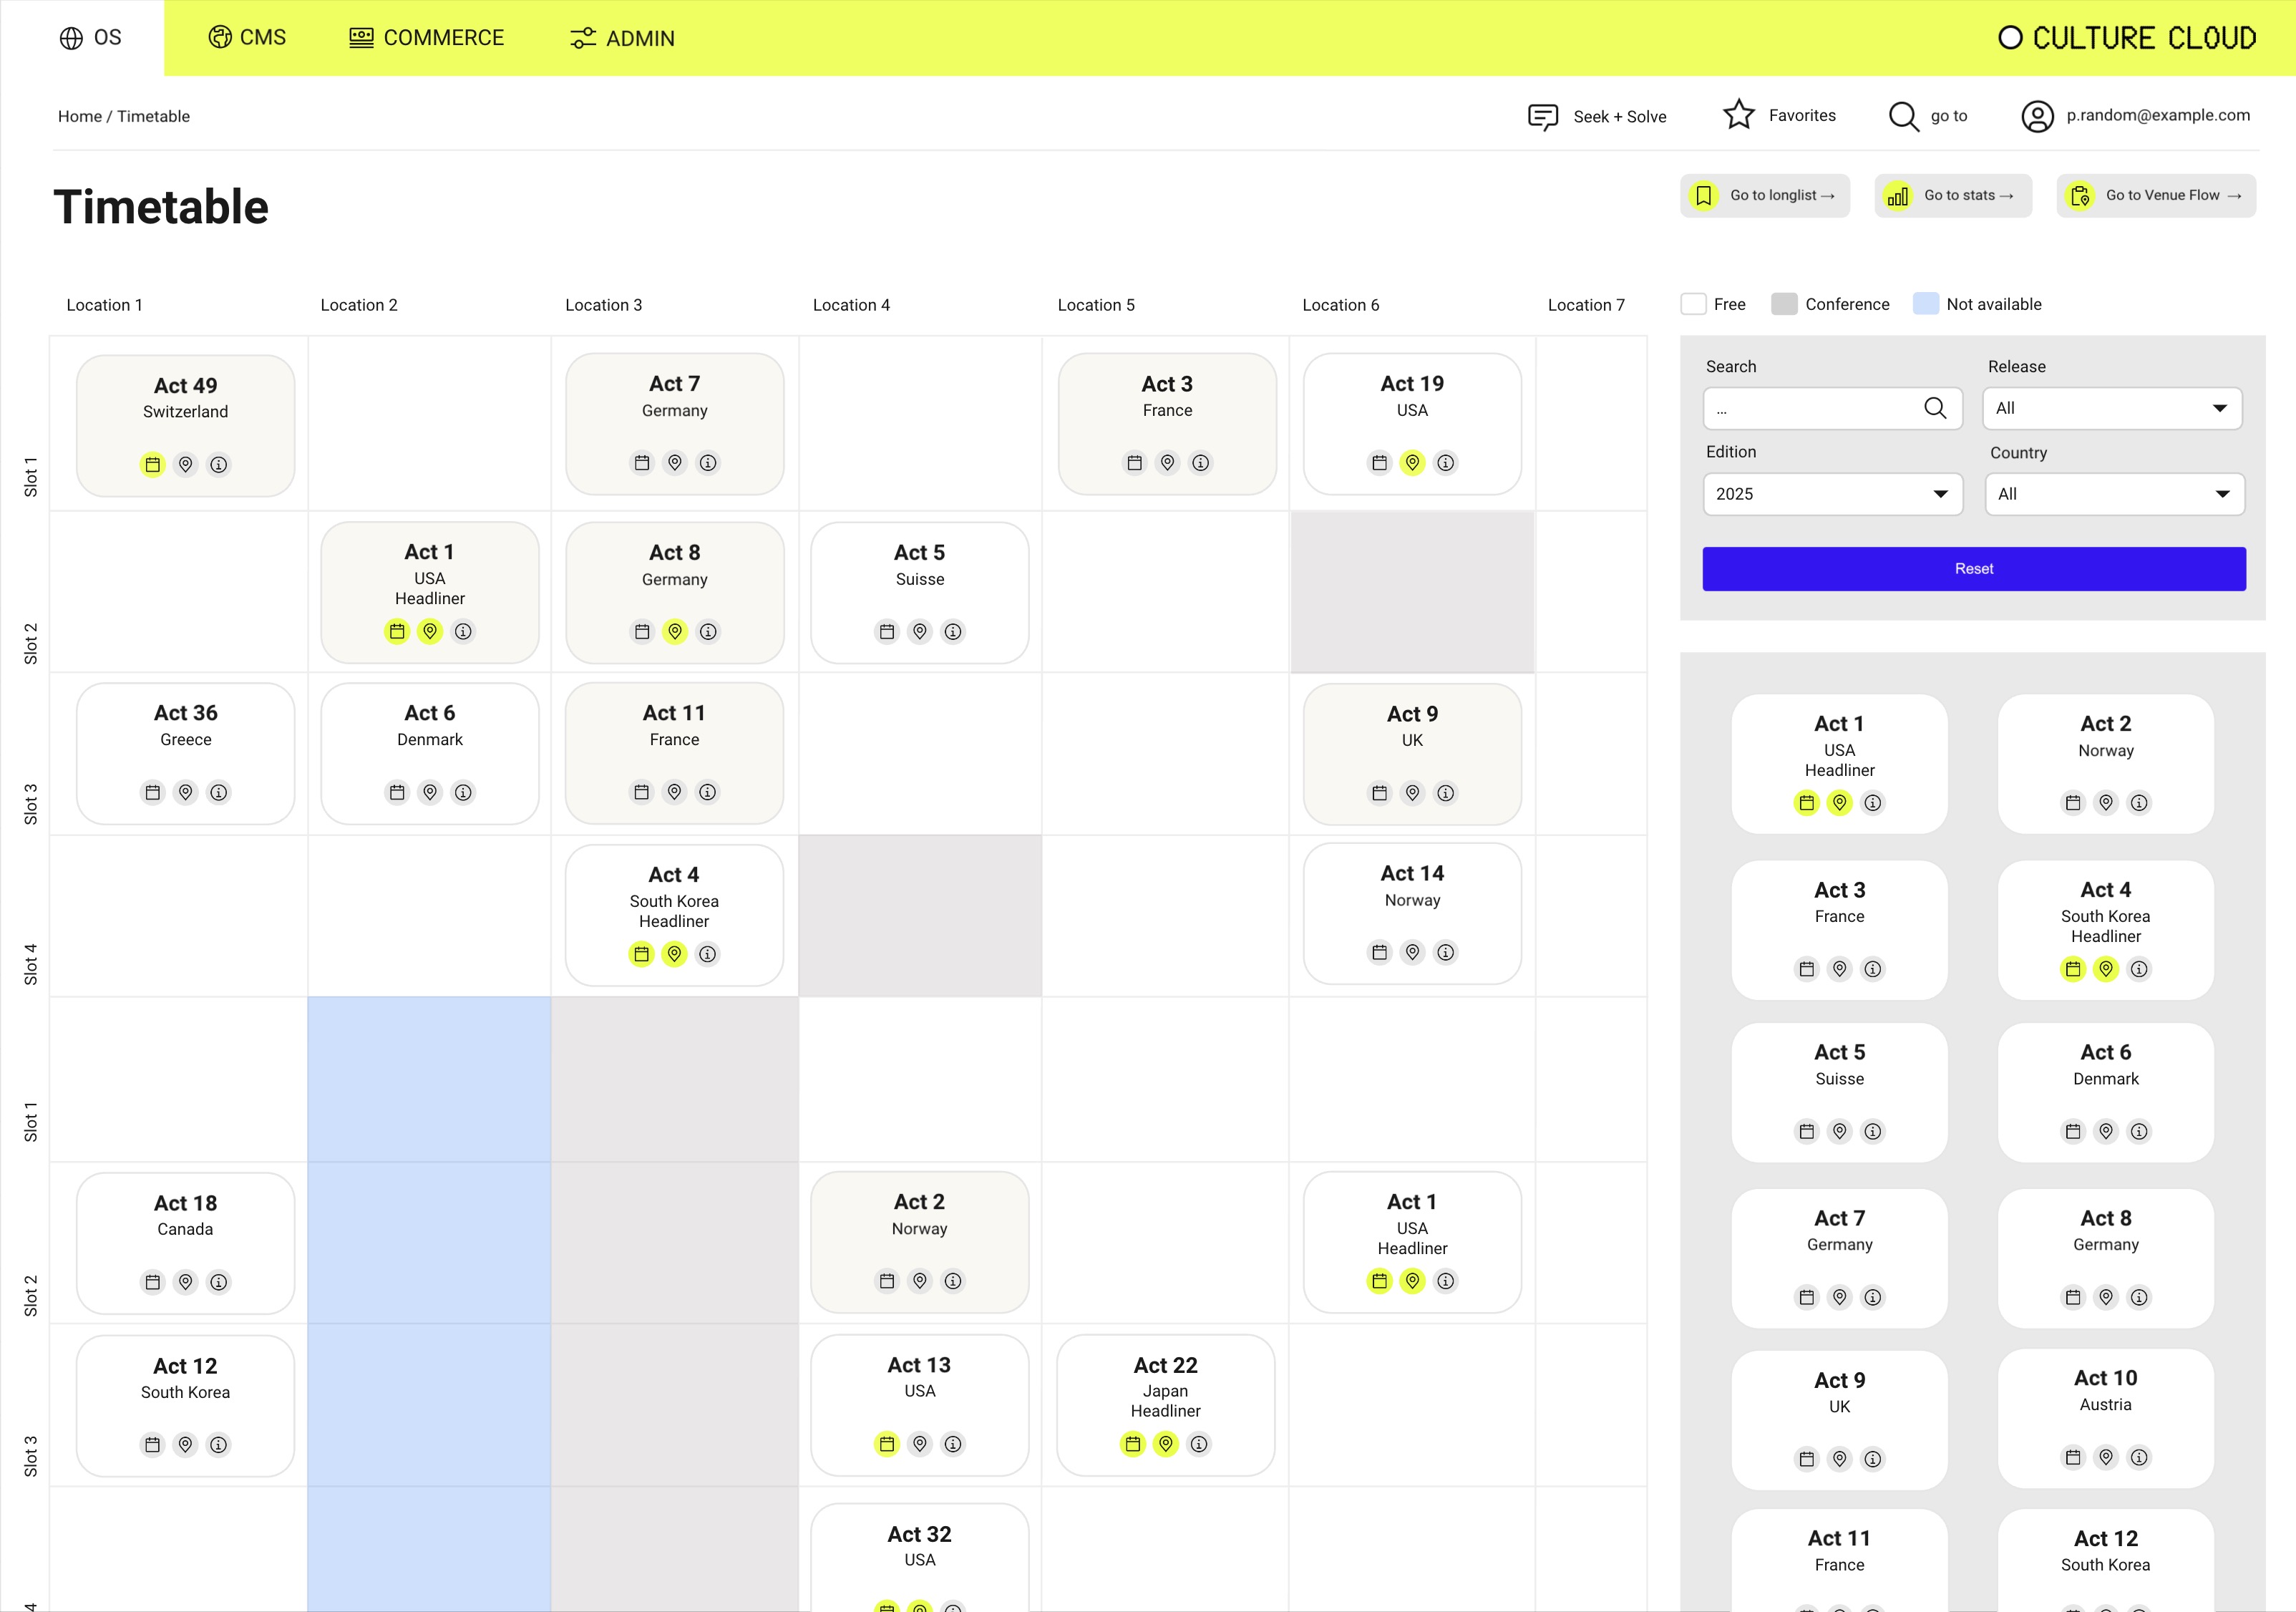Screen dimensions: 2296x1612
Task: Open the Edition dropdown showing 2025
Action: pyautogui.click(x=1833, y=494)
